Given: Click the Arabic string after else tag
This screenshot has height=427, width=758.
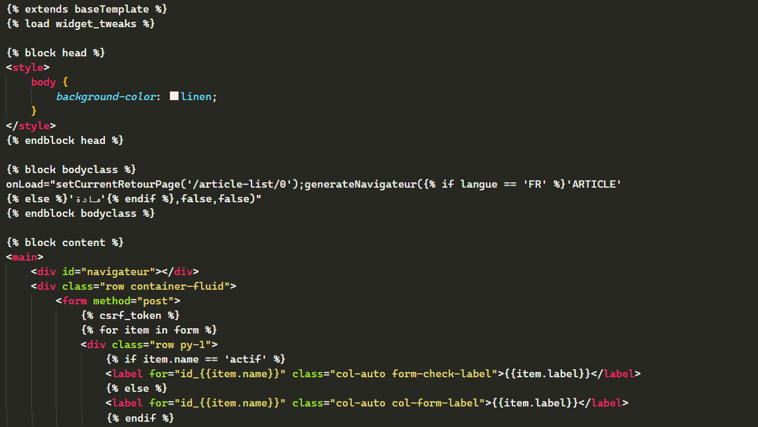Looking at the screenshot, I should [x=87, y=198].
